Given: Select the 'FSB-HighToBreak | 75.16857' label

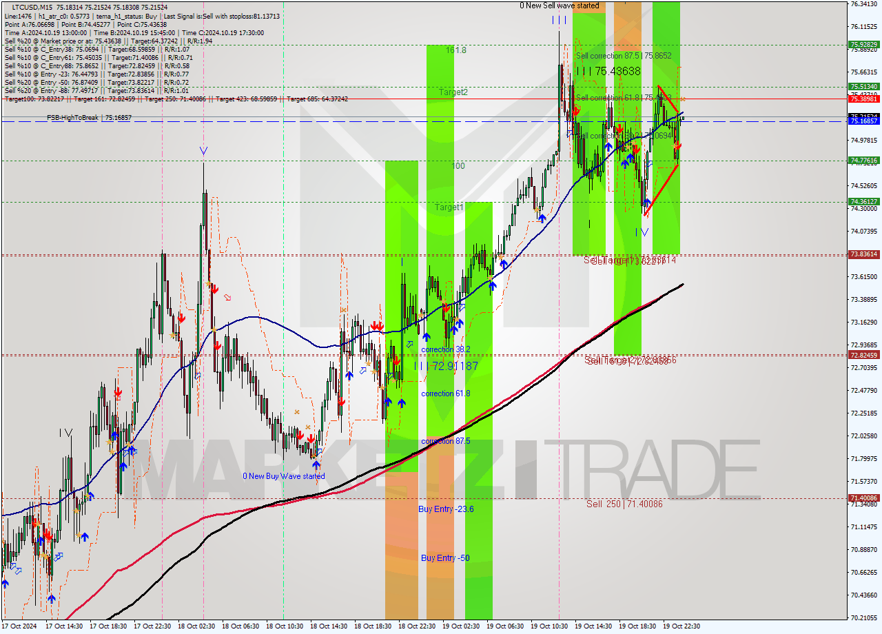Looking at the screenshot, I should click(x=89, y=118).
